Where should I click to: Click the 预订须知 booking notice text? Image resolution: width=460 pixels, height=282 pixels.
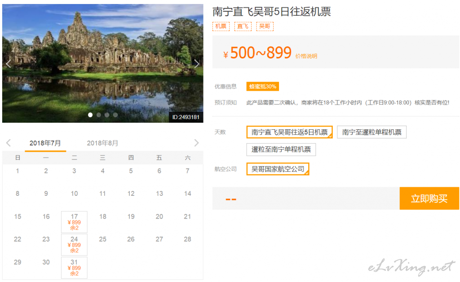[348, 102]
